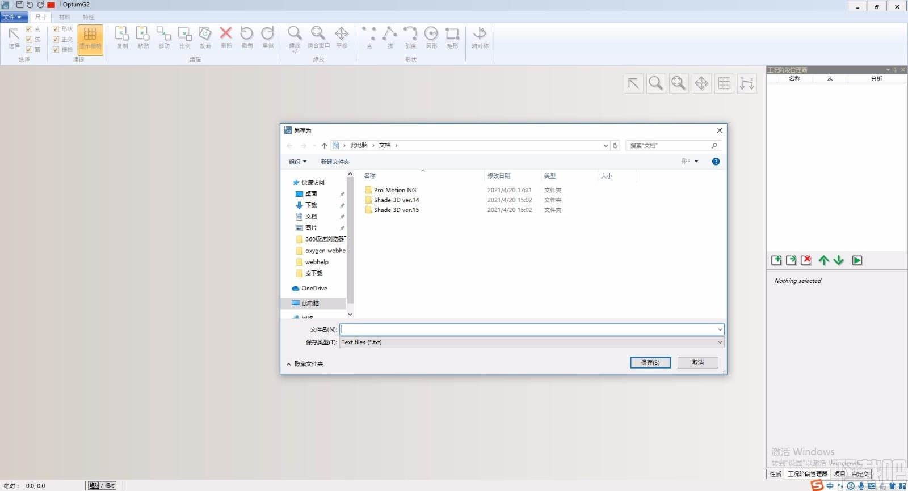The width and height of the screenshot is (908, 491).
Task: Select the 圆形 circle shape tool
Action: point(431,37)
